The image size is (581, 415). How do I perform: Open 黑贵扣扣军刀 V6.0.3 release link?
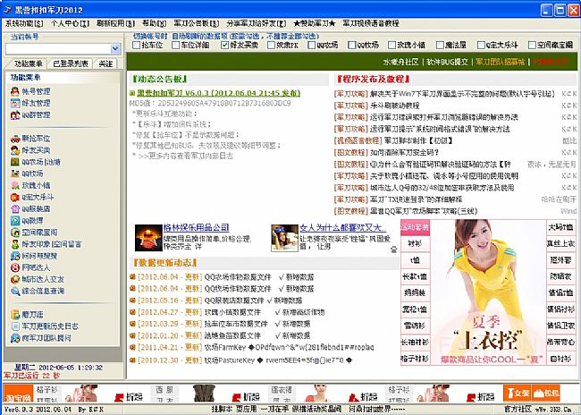coord(219,93)
